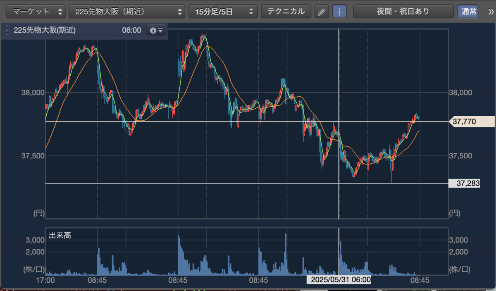Screen dimensions: 496x291
Task: Select the 通常 display mode button
Action: (x=467, y=12)
